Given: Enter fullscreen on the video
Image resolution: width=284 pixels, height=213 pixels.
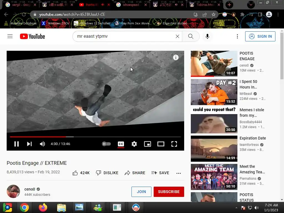Looking at the screenshot, I should 174,144.
